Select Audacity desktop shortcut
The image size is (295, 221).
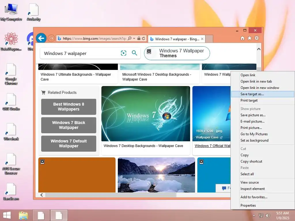point(33,12)
